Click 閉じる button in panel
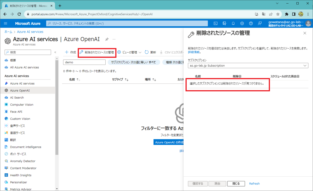 click(236, 184)
